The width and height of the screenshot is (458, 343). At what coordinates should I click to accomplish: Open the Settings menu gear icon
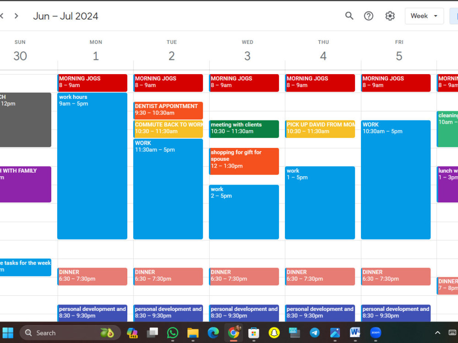point(390,16)
